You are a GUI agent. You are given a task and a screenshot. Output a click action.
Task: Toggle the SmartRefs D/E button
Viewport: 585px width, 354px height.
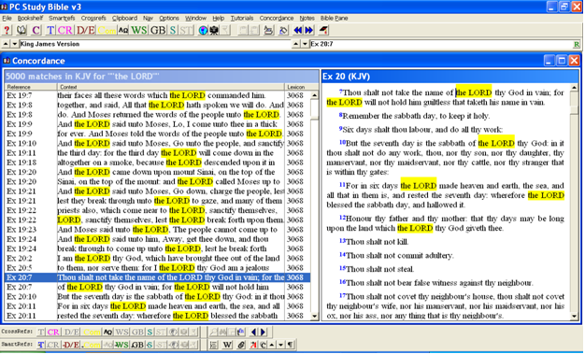(x=71, y=345)
